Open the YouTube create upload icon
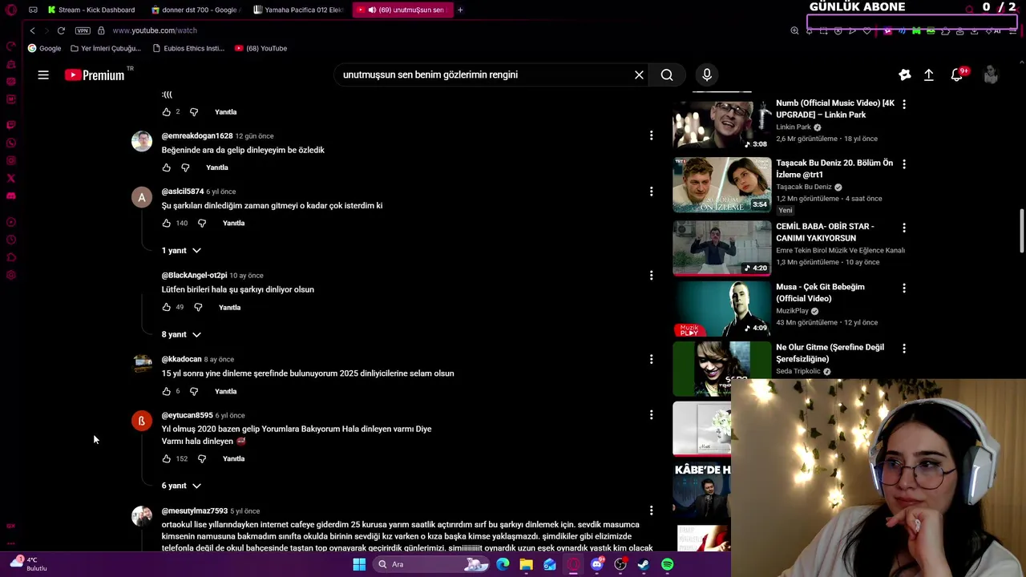Viewport: 1026px width, 577px height. [928, 75]
